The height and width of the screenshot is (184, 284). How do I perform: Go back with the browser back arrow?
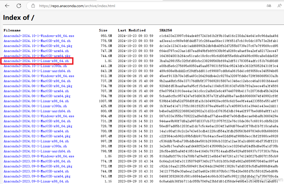7,6
